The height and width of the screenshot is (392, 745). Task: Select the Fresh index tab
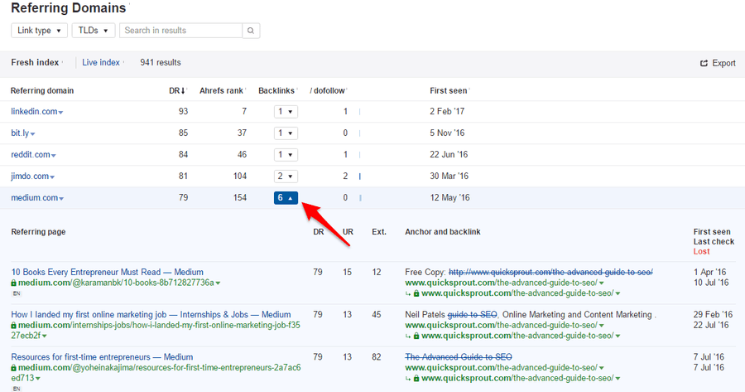[x=35, y=62]
